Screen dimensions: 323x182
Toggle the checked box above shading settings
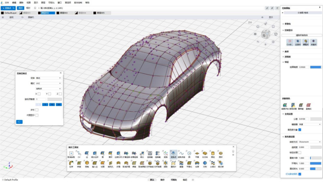300,130
